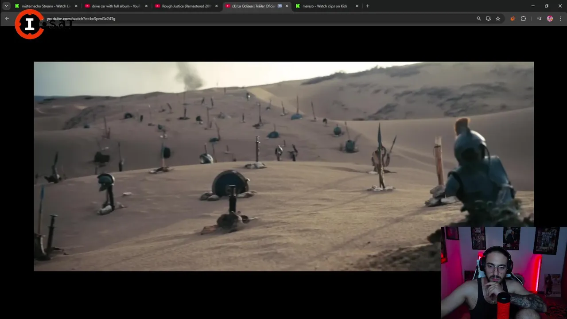Switch to the drive car with full album tab
The height and width of the screenshot is (319, 567).
pos(116,6)
